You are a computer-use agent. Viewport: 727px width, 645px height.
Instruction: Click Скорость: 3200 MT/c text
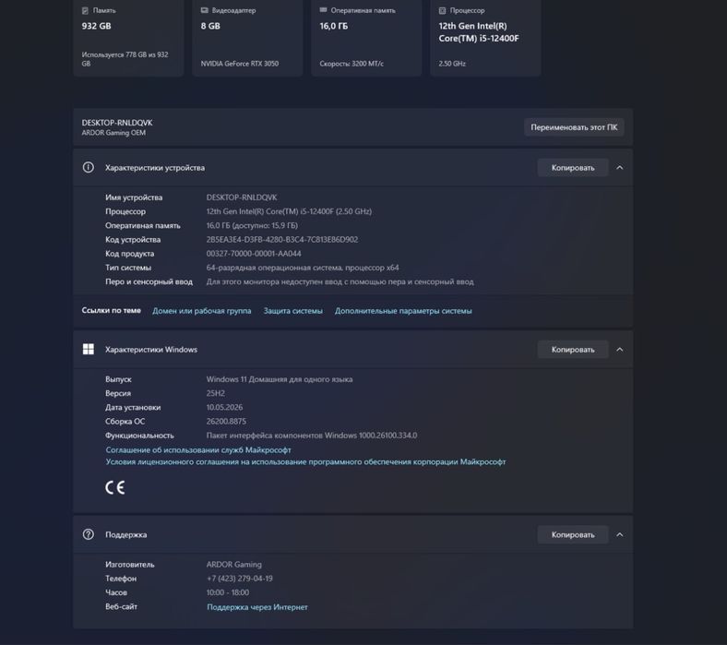[x=352, y=64]
